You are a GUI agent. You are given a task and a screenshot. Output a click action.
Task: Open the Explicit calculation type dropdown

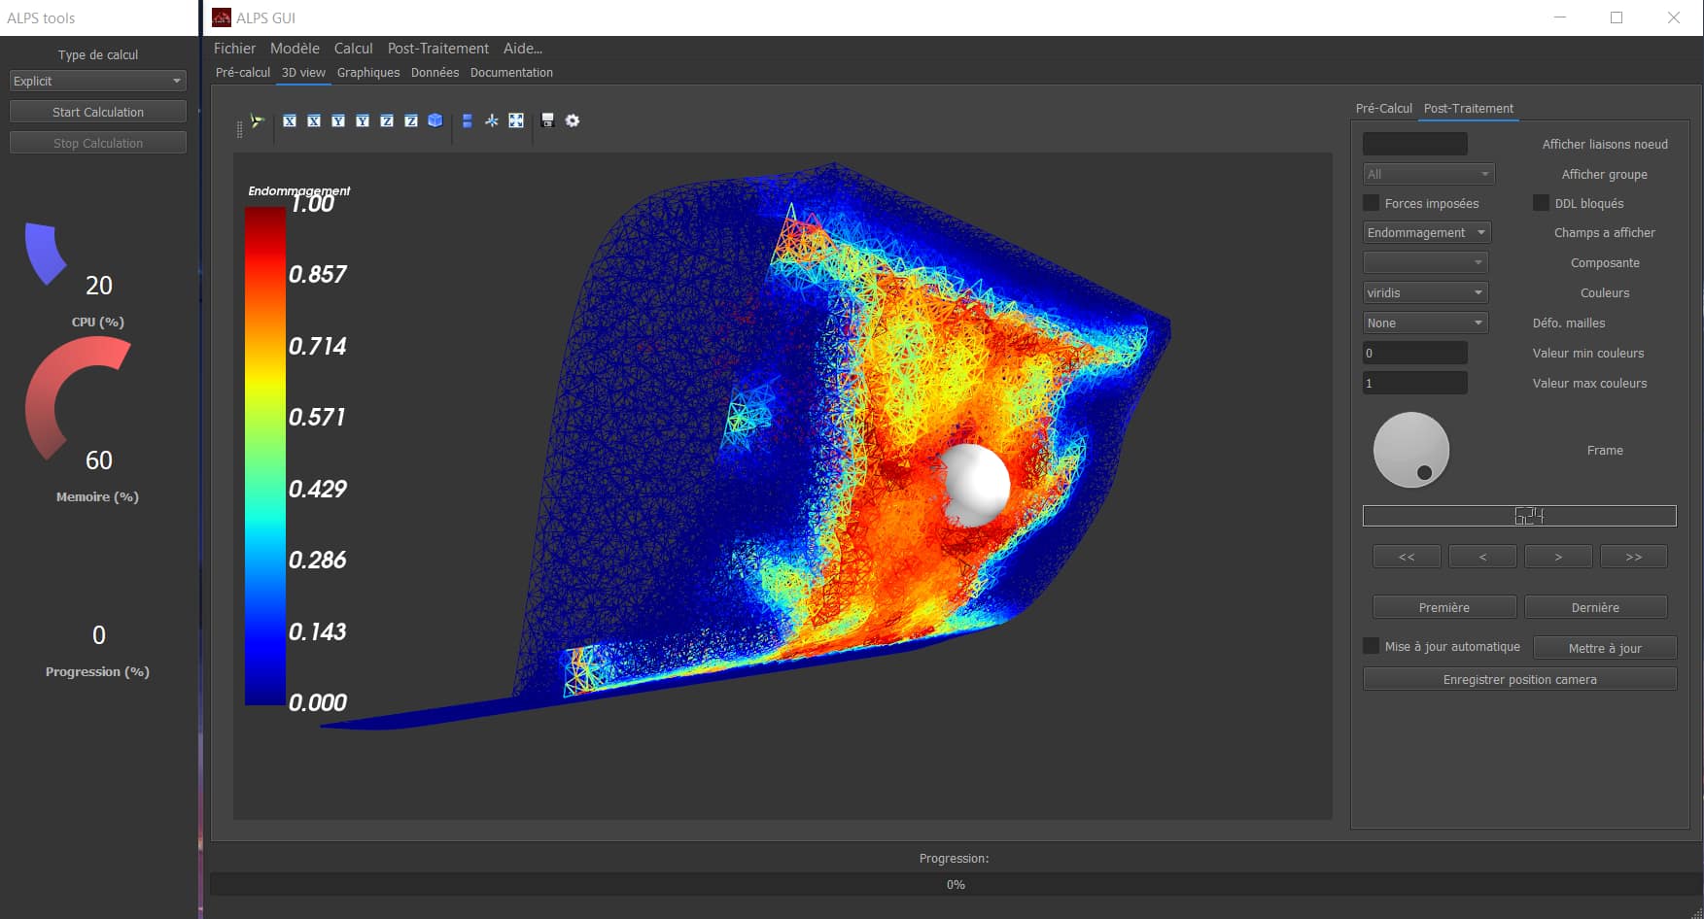click(97, 81)
